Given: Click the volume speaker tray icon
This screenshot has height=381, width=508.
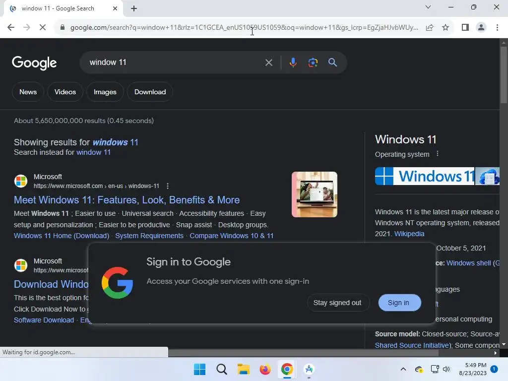Looking at the screenshot, I should [x=446, y=369].
